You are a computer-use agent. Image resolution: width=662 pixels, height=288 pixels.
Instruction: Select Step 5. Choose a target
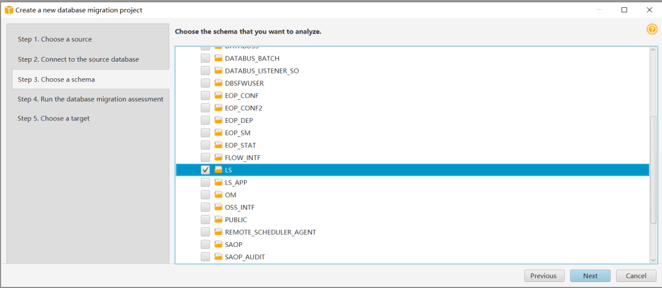54,119
